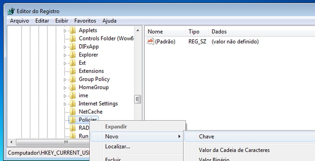The image size is (315, 161).
Task: Click the Run folder icon
Action: click(x=73, y=136)
